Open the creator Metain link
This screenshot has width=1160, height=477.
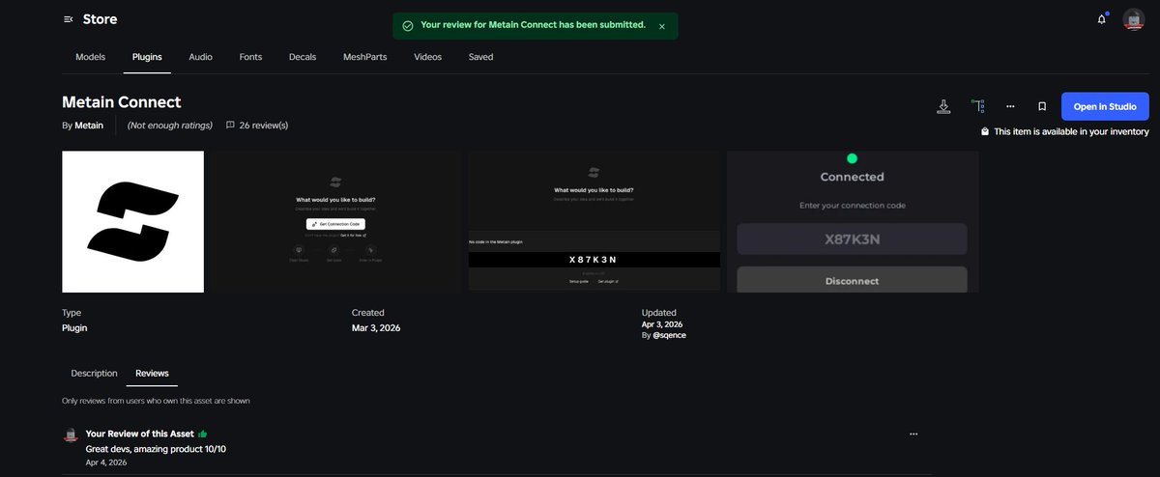[89, 126]
